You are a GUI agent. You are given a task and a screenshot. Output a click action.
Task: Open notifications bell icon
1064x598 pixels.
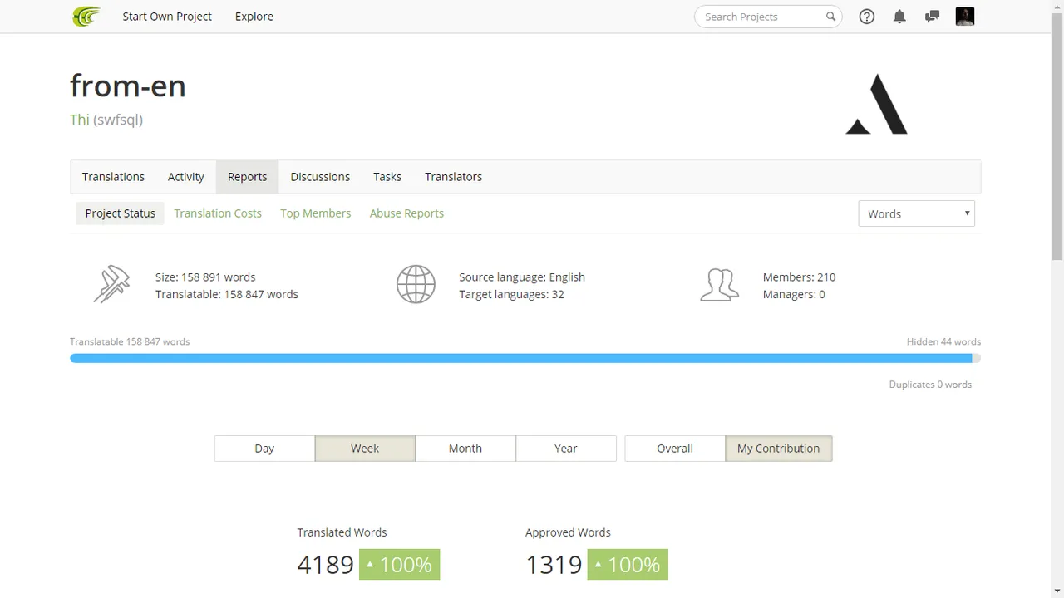(x=899, y=17)
